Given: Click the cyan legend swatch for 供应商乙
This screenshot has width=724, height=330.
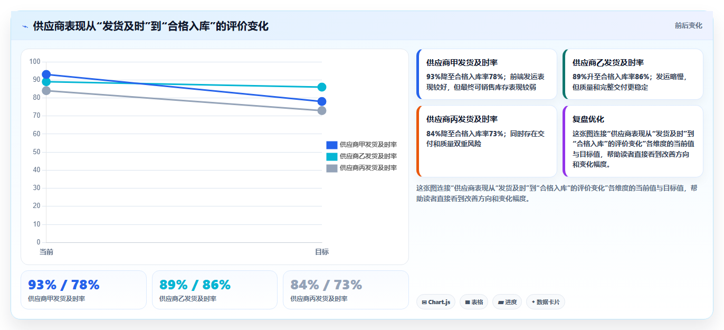Looking at the screenshot, I should pos(332,156).
